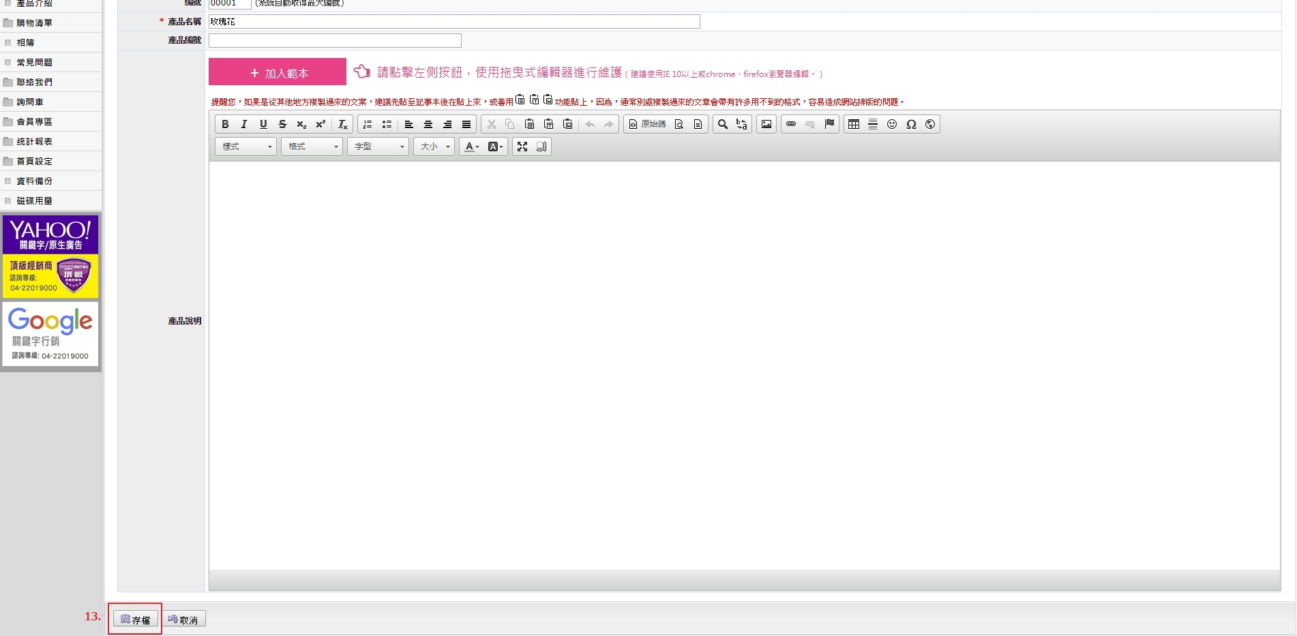Open 統計報表 in the sidebar
1297x636 pixels.
coord(35,142)
